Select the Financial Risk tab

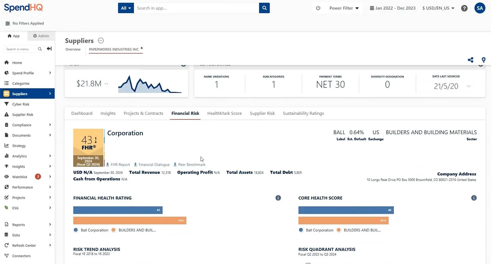pyautogui.click(x=185, y=113)
